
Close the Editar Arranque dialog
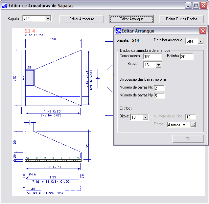[x=203, y=31]
